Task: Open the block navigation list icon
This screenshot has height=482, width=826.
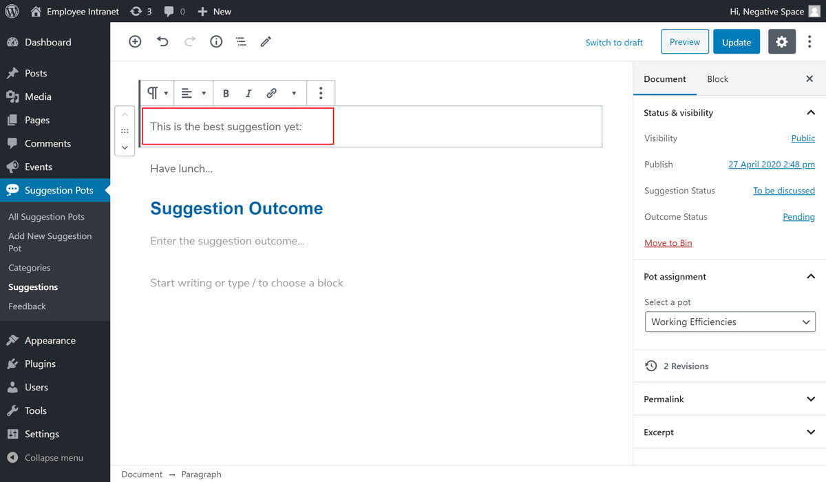Action: click(241, 42)
